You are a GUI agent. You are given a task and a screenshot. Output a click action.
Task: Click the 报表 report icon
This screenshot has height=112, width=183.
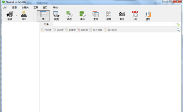109,16
